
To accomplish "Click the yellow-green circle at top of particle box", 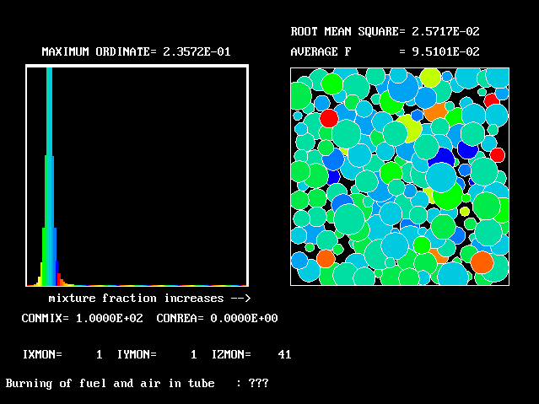I will click(x=430, y=78).
